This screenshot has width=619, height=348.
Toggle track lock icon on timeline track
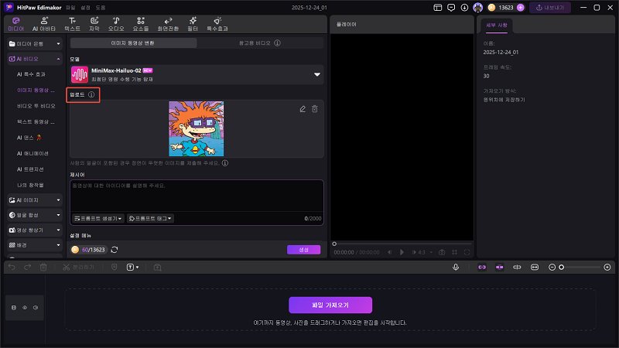14,307
